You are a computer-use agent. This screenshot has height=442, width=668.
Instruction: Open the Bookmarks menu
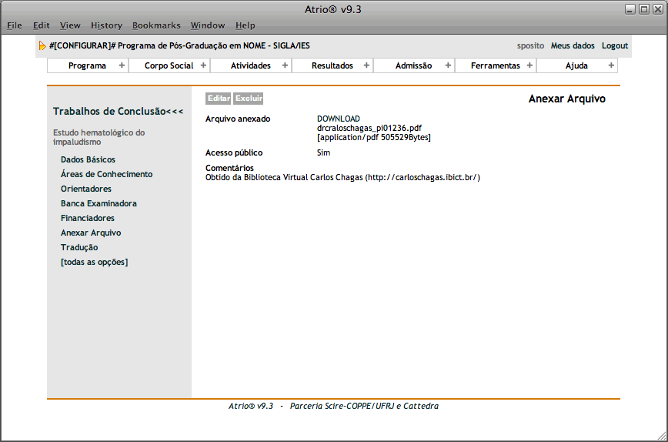tap(156, 25)
